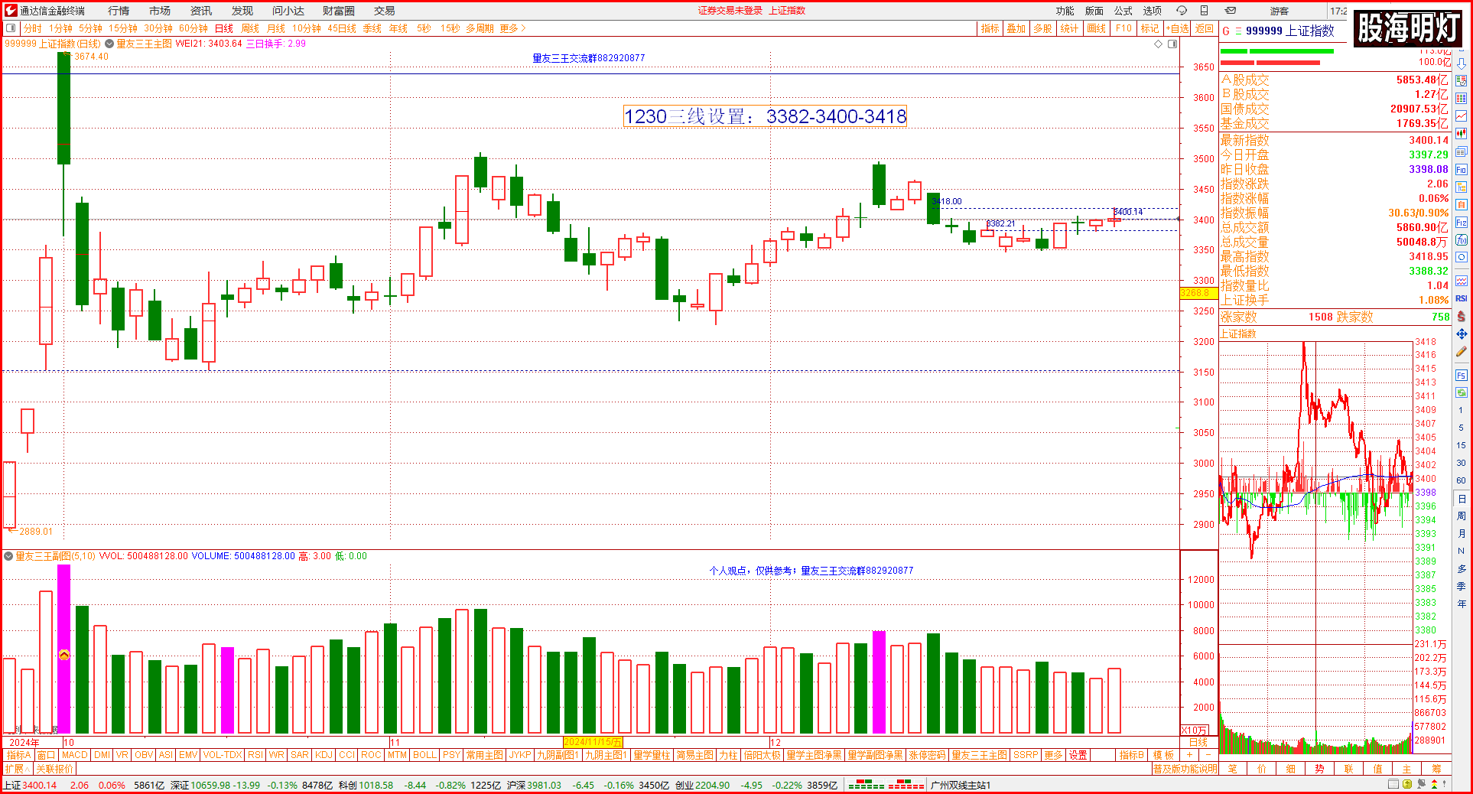
Task: Switch to 周线 weekly period
Action: pyautogui.click(x=250, y=28)
